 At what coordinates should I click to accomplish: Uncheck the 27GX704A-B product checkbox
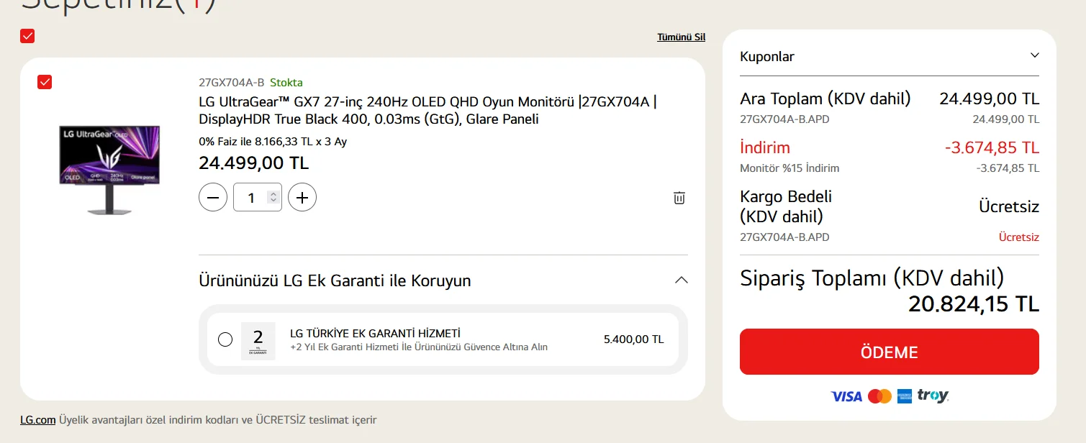(45, 82)
